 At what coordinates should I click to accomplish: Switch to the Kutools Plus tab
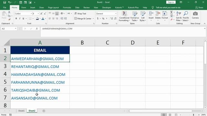click(x=133, y=7)
